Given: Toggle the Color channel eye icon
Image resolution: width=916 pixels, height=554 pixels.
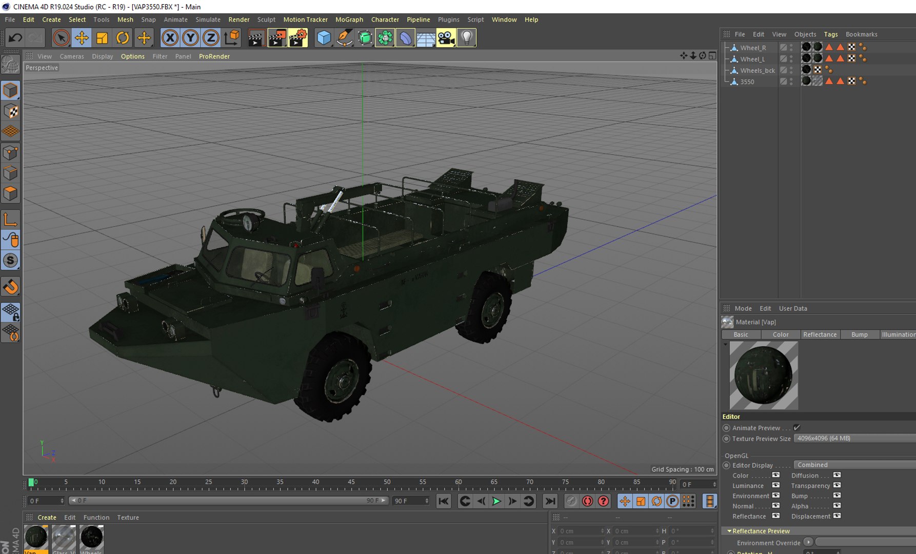Looking at the screenshot, I should coord(776,475).
